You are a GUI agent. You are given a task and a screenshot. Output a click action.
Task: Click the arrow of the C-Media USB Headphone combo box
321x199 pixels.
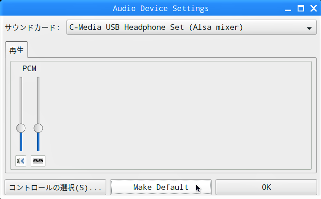pos(309,28)
